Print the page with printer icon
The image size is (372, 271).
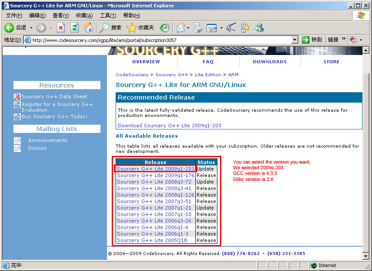197,28
